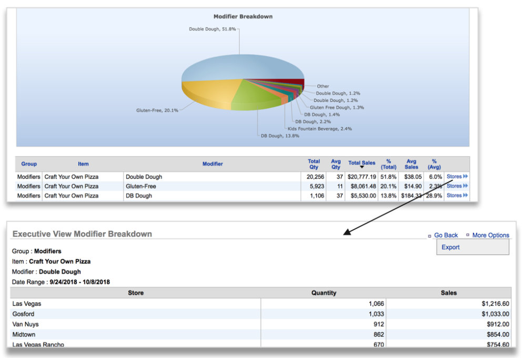This screenshot has width=526, height=358.
Task: Click 'Gluten-Free, 20.1%' chart label
Action: 157,110
